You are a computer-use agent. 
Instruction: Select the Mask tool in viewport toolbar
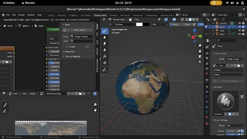(105, 63)
